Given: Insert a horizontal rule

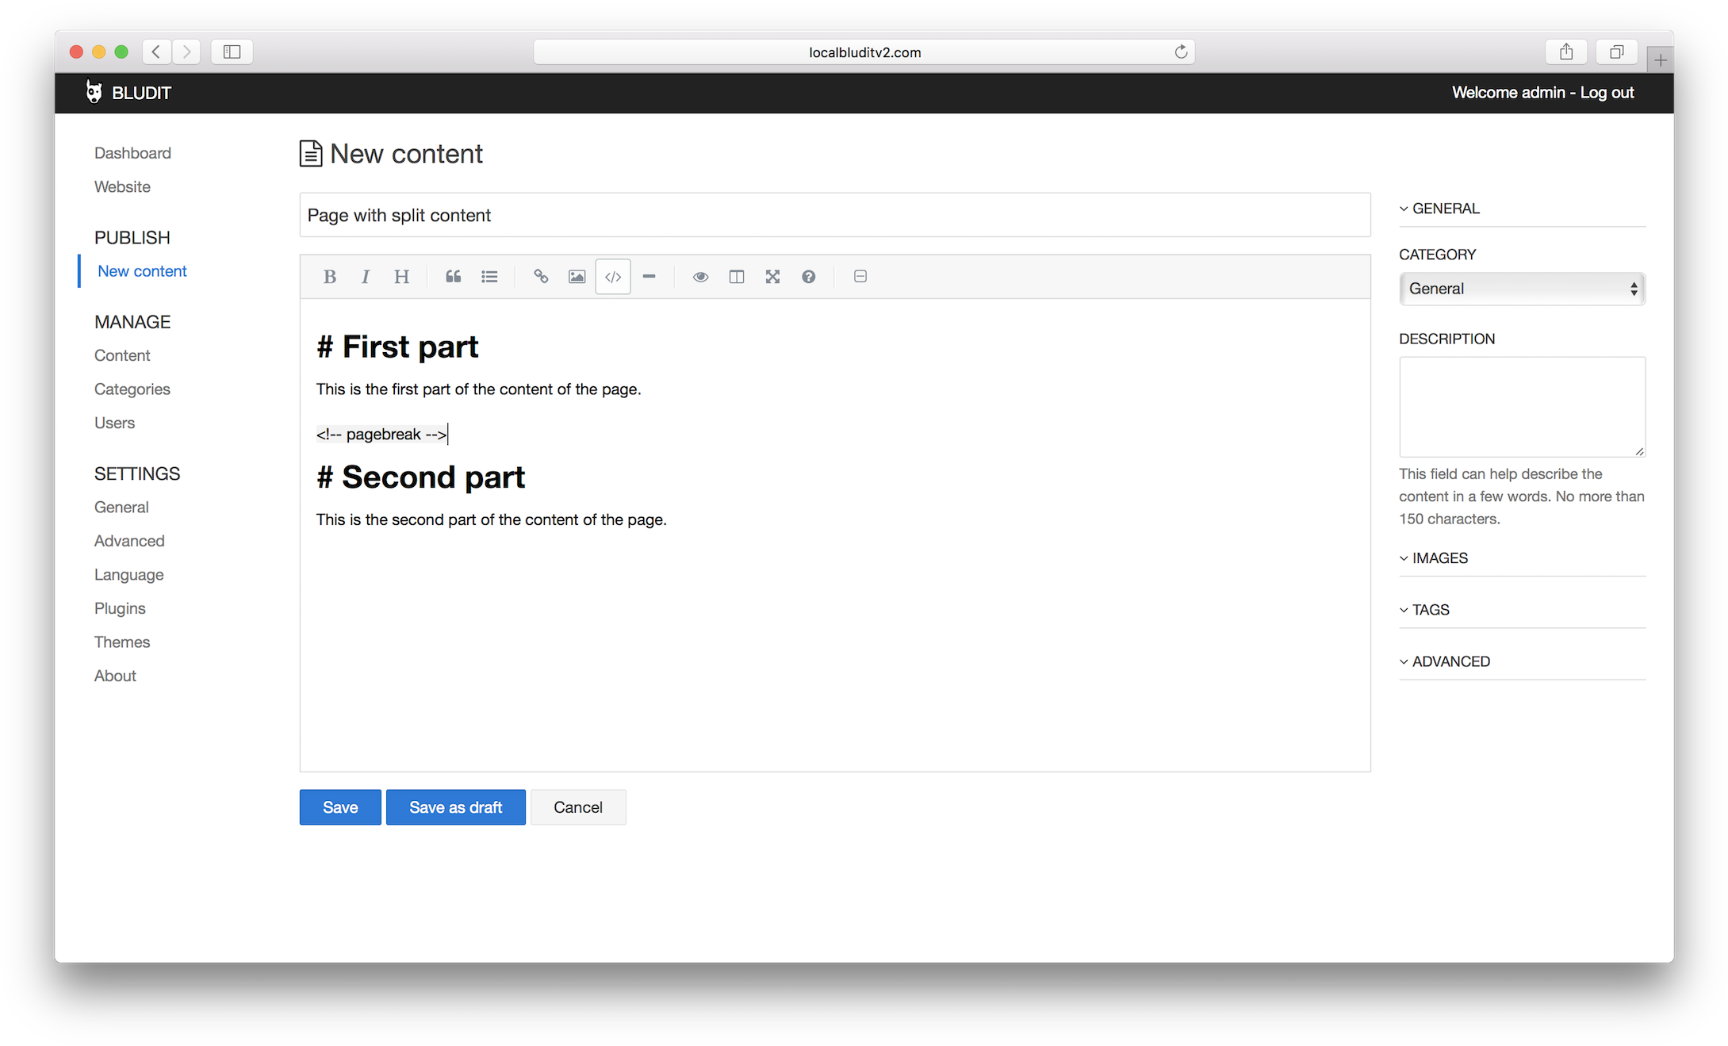Looking at the screenshot, I should pos(649,276).
